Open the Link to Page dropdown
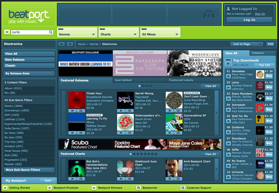279x193 pixels. coord(247,44)
